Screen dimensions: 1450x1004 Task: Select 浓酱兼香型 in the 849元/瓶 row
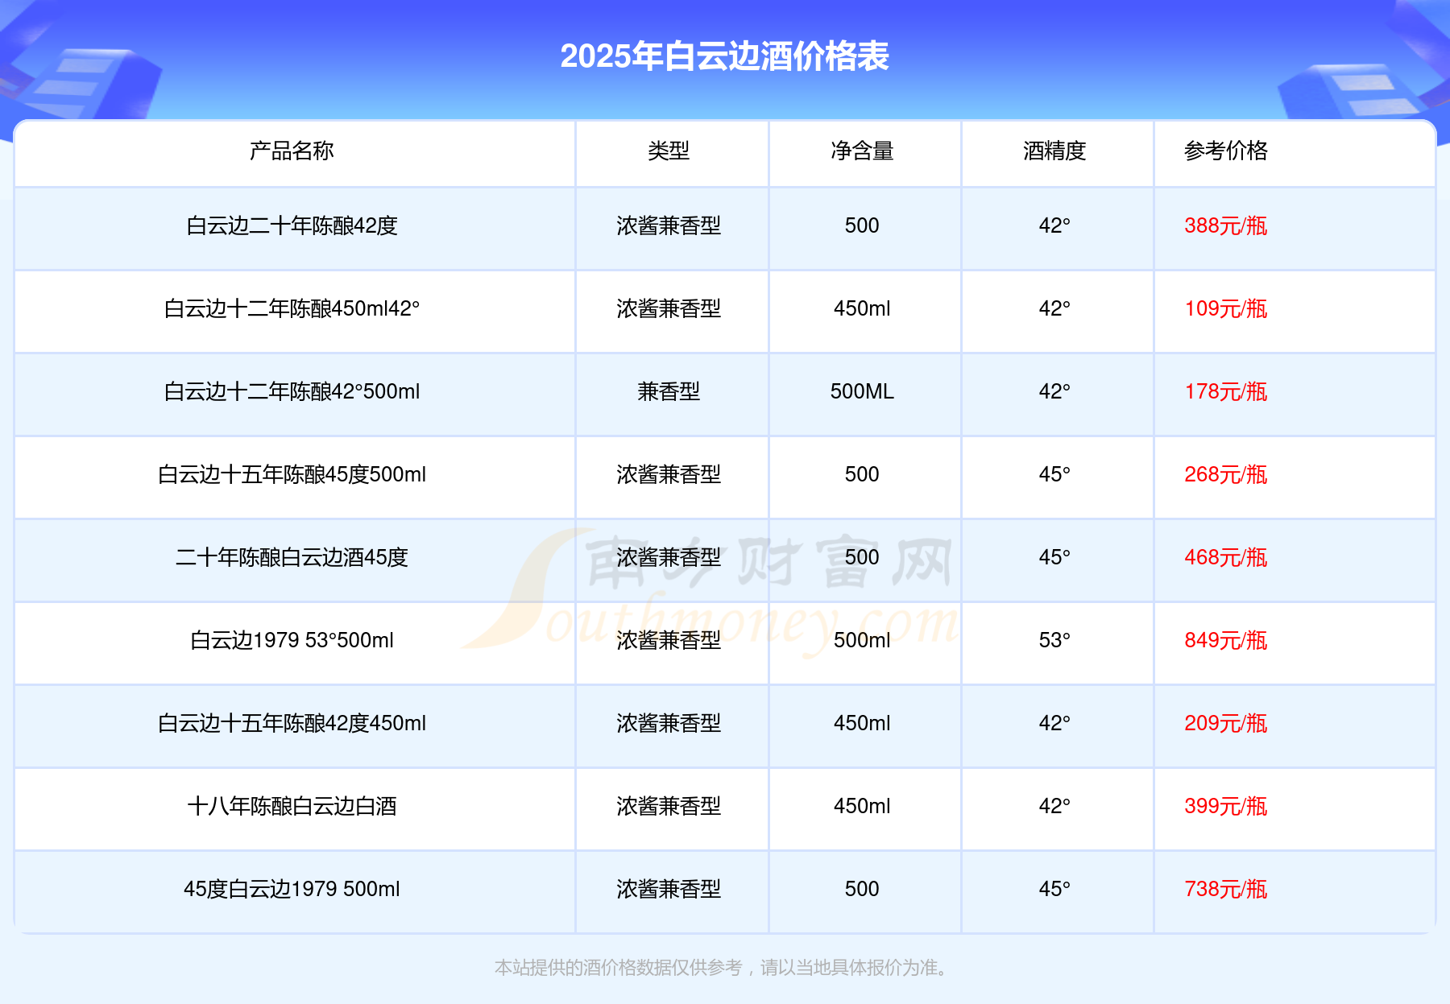pos(669,640)
